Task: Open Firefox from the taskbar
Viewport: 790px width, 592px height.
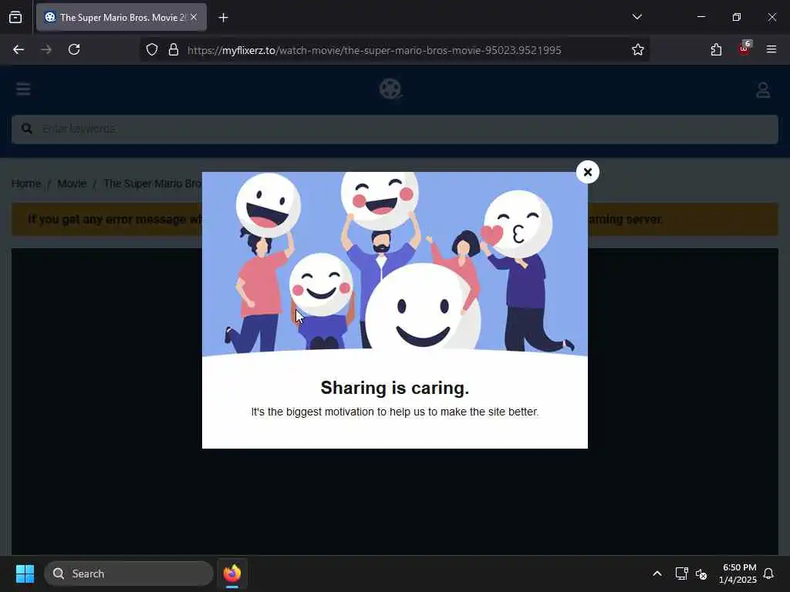Action: (x=232, y=573)
